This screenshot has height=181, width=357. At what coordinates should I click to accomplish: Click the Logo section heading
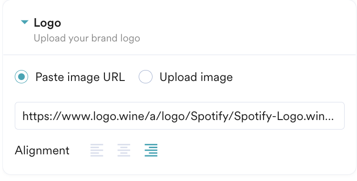(x=47, y=23)
